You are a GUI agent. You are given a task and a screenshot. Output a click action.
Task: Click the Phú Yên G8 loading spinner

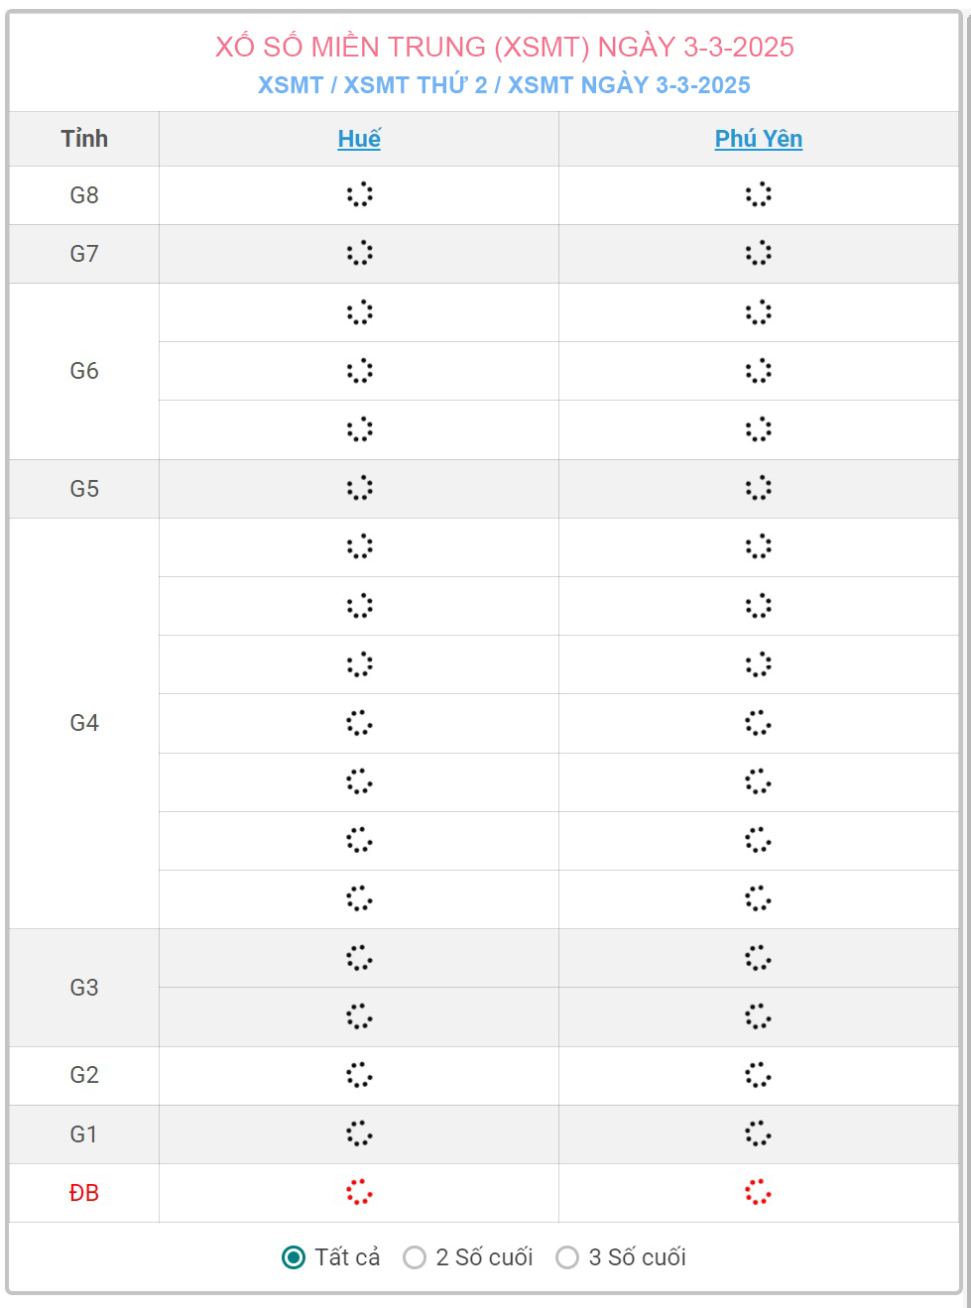point(758,194)
